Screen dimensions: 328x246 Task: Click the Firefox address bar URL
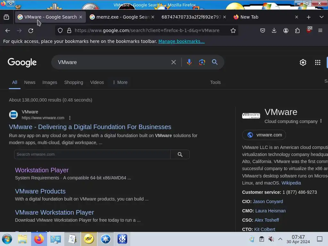(147, 30)
